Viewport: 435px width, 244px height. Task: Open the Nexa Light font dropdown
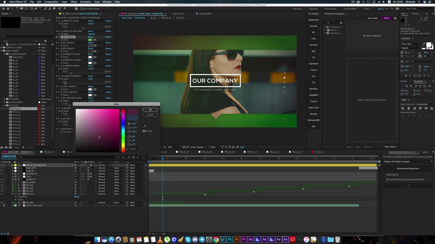(x=411, y=44)
